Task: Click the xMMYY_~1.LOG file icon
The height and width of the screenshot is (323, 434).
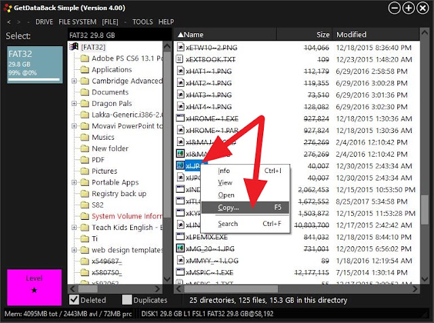Action: point(180,261)
